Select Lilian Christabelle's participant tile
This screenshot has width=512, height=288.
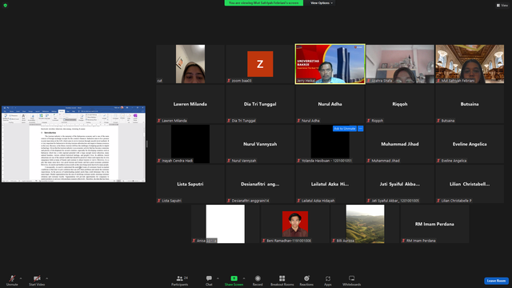pyautogui.click(x=470, y=184)
